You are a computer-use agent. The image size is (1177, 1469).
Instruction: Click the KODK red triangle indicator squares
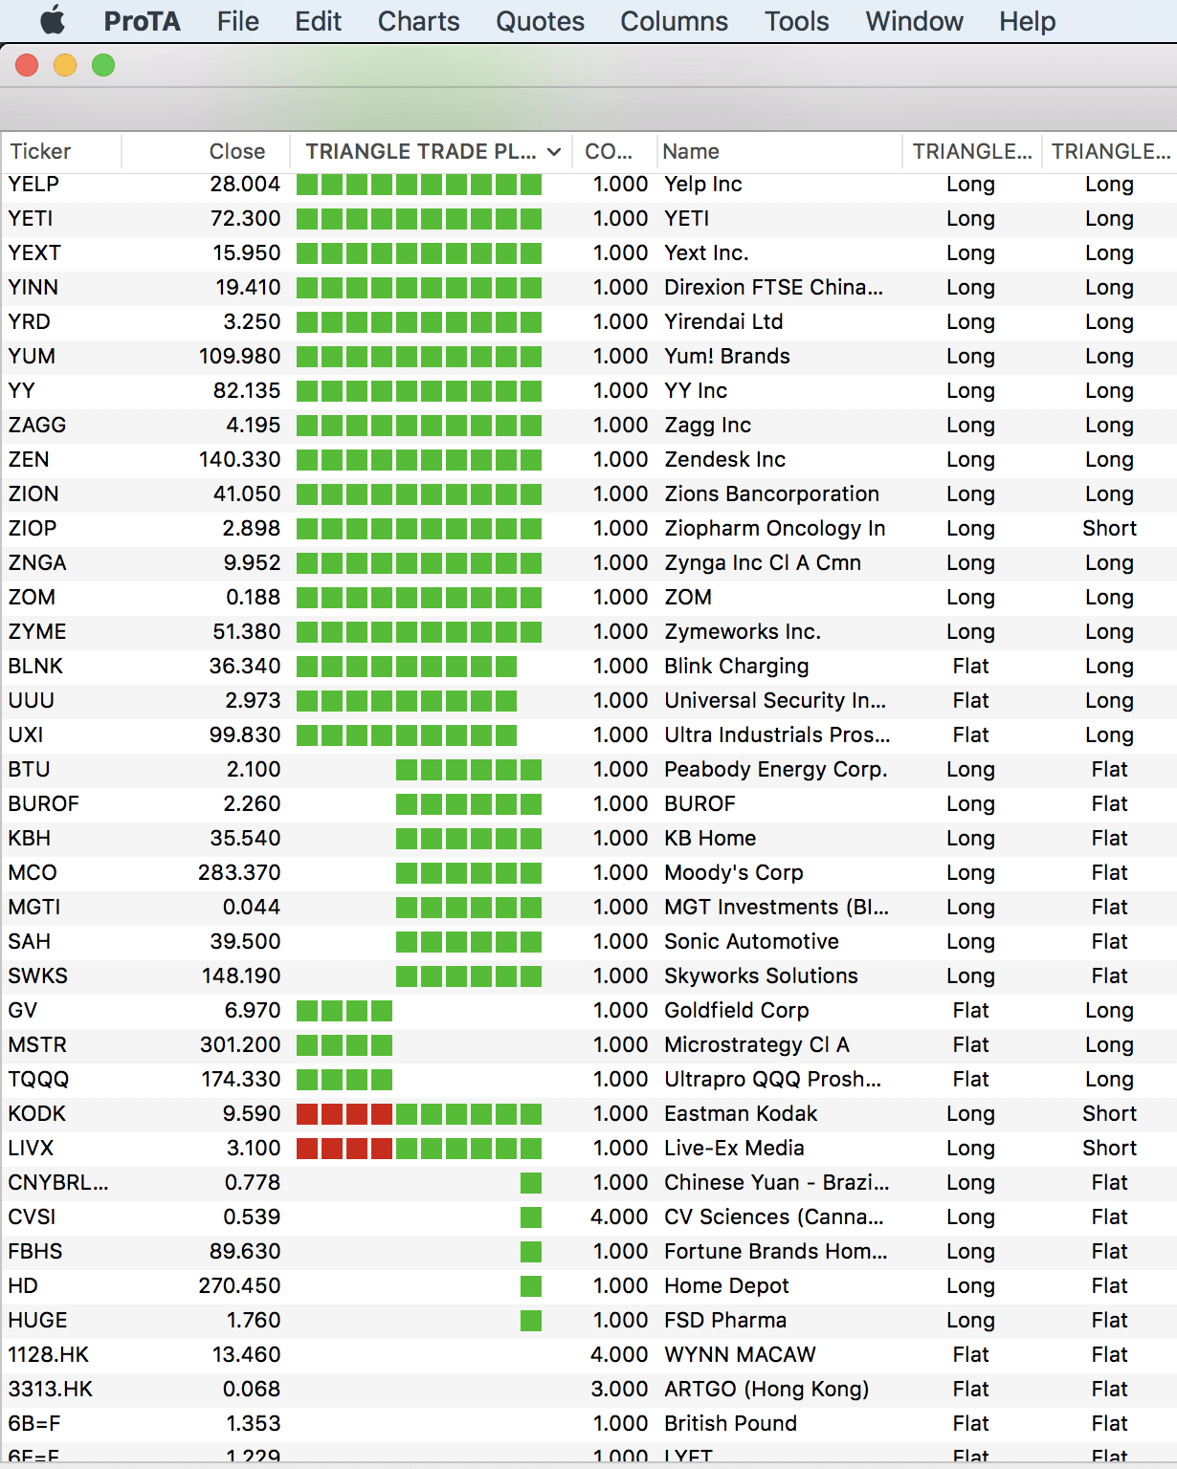(x=344, y=1114)
